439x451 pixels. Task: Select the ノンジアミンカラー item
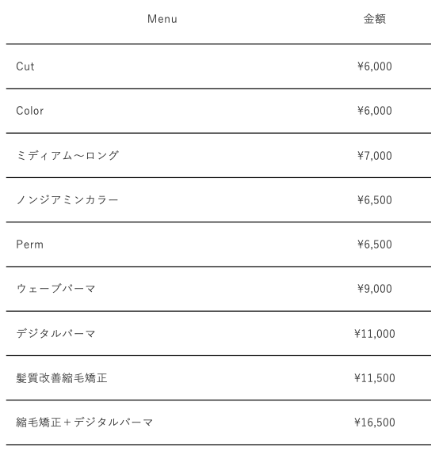pos(67,200)
